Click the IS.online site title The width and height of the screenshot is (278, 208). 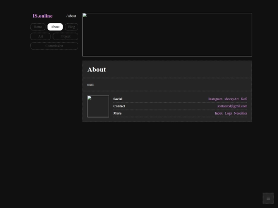[43, 16]
